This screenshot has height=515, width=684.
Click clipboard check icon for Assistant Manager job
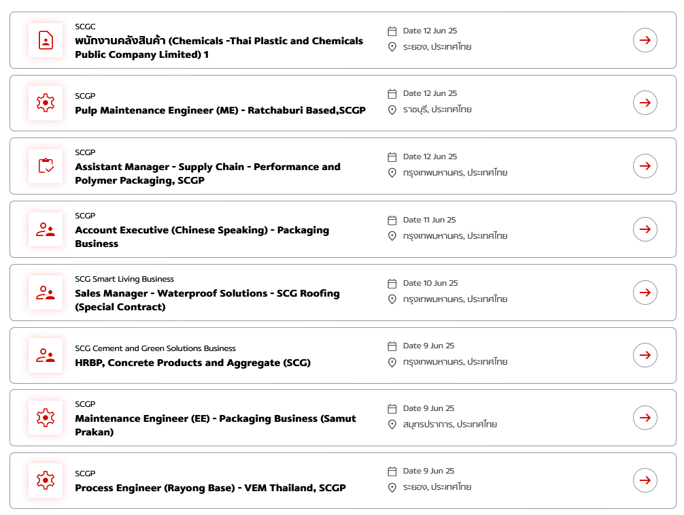46,166
